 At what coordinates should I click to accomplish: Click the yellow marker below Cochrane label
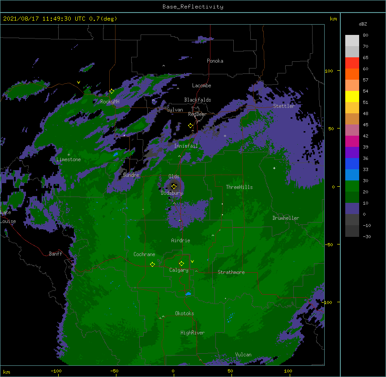[152, 264]
